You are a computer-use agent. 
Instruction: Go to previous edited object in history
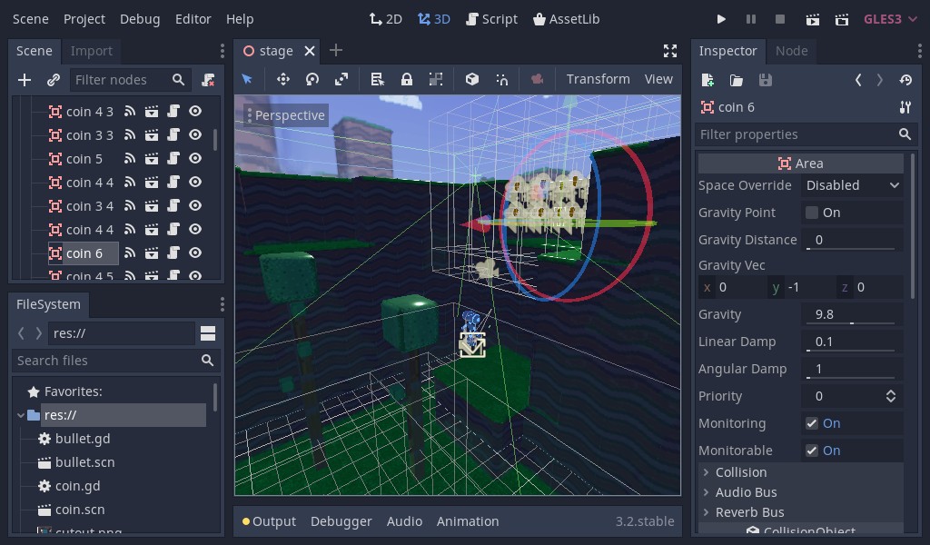pyautogui.click(x=858, y=80)
